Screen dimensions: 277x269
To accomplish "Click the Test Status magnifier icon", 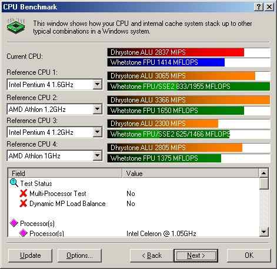I will pyautogui.click(x=14, y=183).
